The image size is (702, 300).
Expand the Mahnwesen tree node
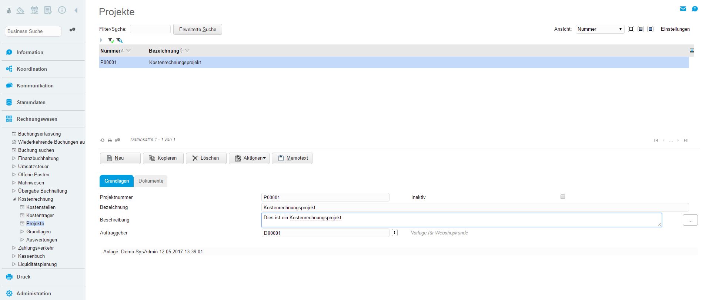14,183
